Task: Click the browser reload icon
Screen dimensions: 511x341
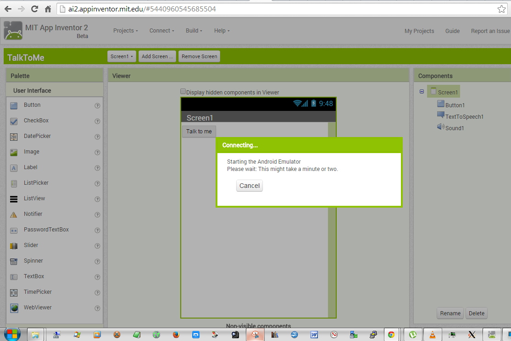Action: [x=34, y=9]
